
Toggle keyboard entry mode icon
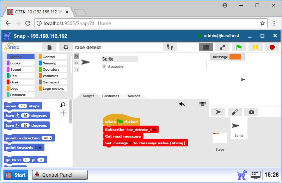(202, 103)
